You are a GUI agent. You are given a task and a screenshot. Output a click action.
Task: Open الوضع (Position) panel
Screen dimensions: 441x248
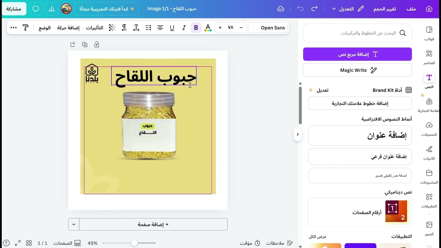click(45, 28)
